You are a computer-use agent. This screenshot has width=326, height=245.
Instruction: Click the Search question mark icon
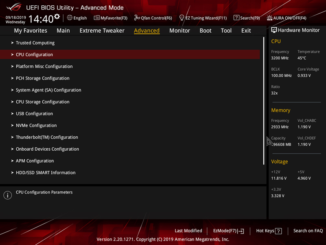pyautogui.click(x=236, y=18)
